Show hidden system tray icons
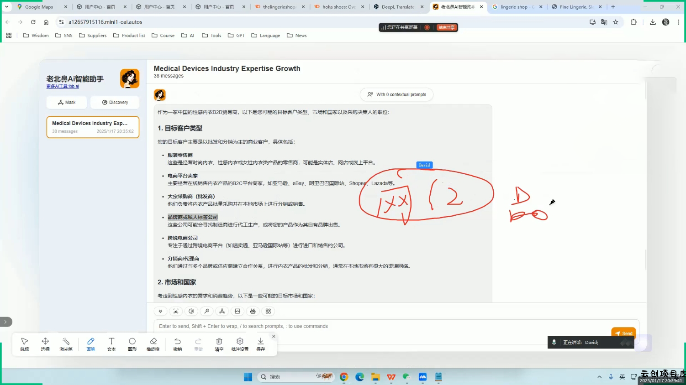The width and height of the screenshot is (686, 385). point(599,377)
